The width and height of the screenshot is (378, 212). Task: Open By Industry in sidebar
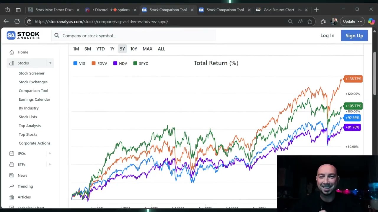click(29, 108)
